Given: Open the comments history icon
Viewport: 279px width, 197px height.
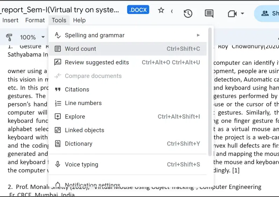Looking at the screenshot, I should [x=209, y=14].
